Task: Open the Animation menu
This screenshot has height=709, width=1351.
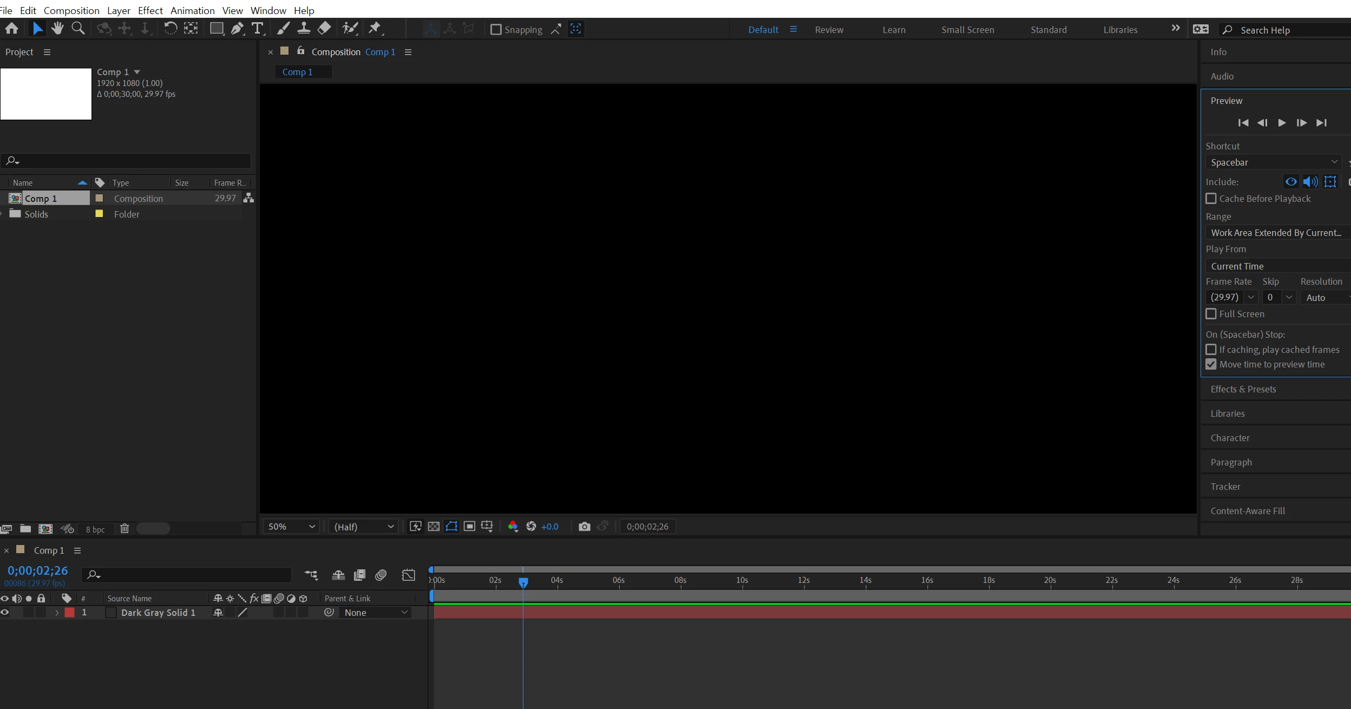Action: (x=192, y=10)
